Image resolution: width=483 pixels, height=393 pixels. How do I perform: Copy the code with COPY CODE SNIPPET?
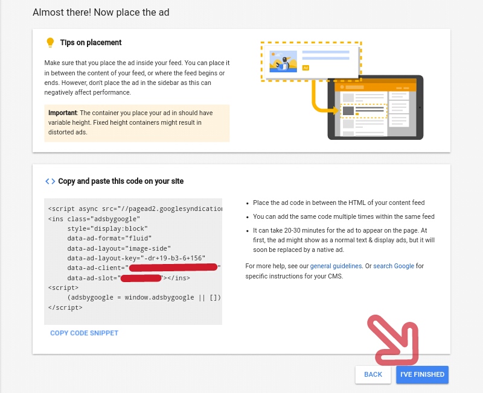pos(84,333)
